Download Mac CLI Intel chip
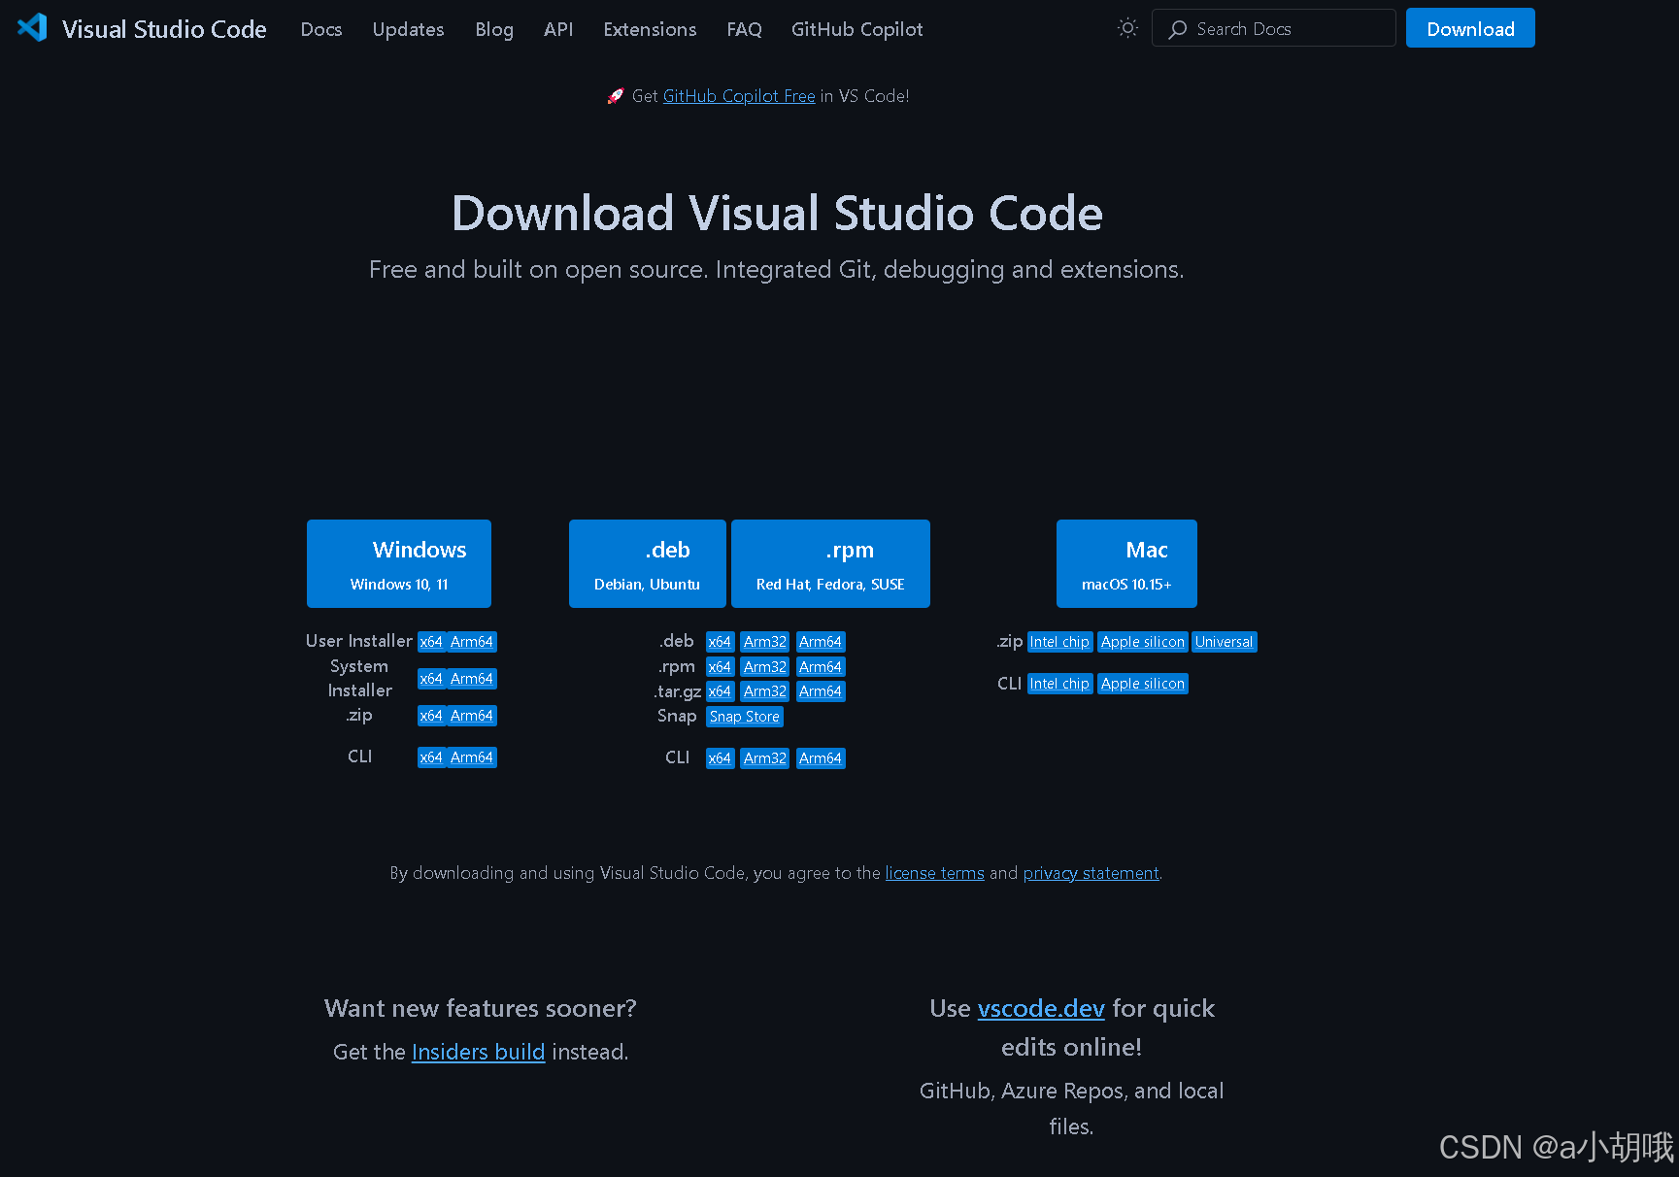This screenshot has width=1679, height=1177. pyautogui.click(x=1059, y=684)
